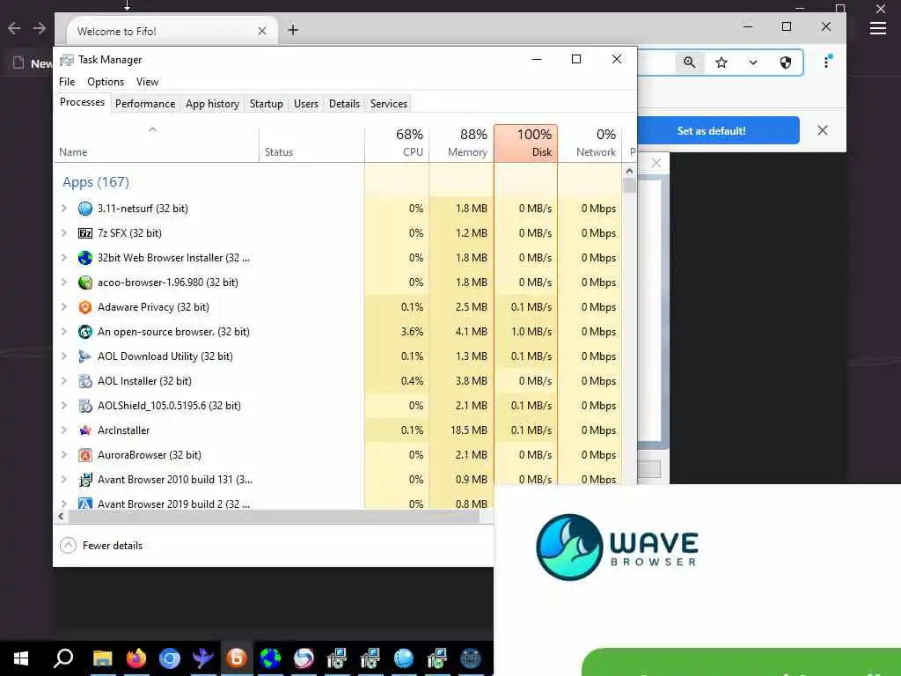Image resolution: width=901 pixels, height=676 pixels.
Task: Click the vertical scrollbar up arrow
Action: pyautogui.click(x=629, y=171)
